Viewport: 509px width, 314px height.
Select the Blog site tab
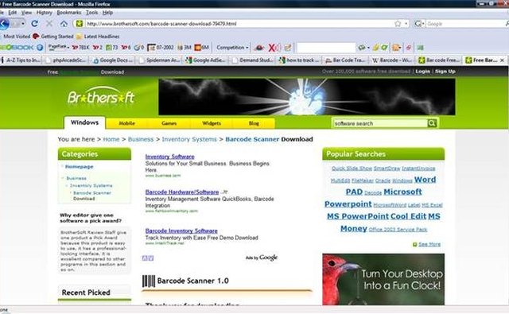point(254,123)
